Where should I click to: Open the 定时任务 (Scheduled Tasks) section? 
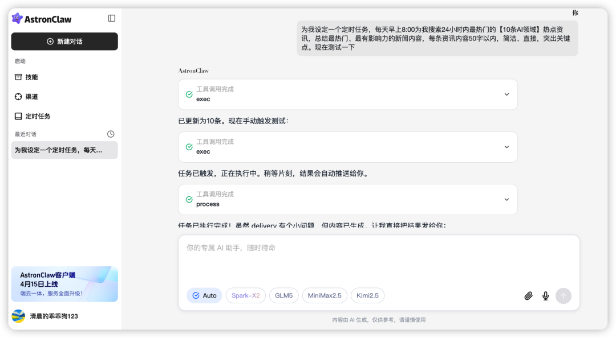(35, 116)
